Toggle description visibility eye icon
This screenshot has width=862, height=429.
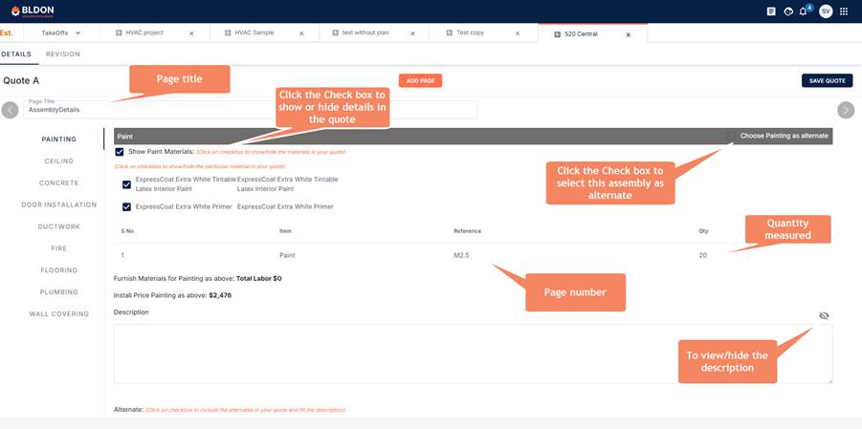824,315
